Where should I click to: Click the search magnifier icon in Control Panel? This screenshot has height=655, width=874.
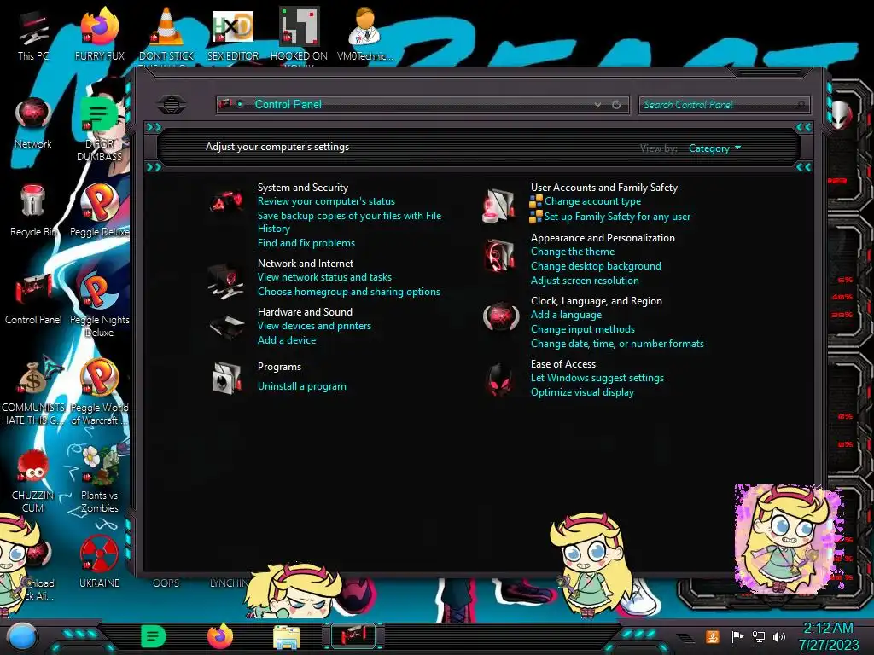pos(801,105)
